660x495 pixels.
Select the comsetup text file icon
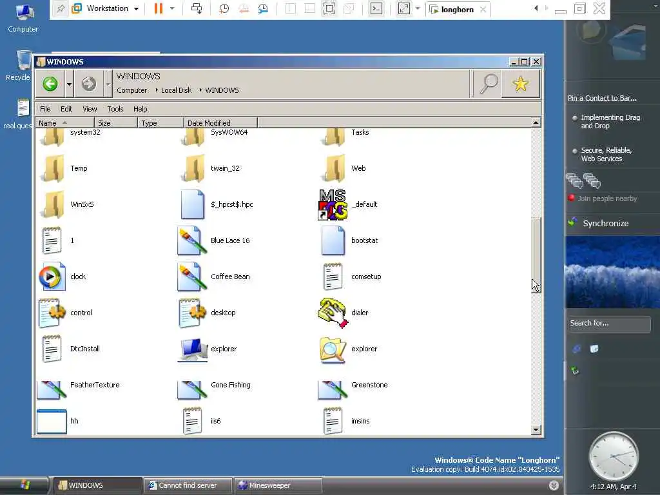333,277
